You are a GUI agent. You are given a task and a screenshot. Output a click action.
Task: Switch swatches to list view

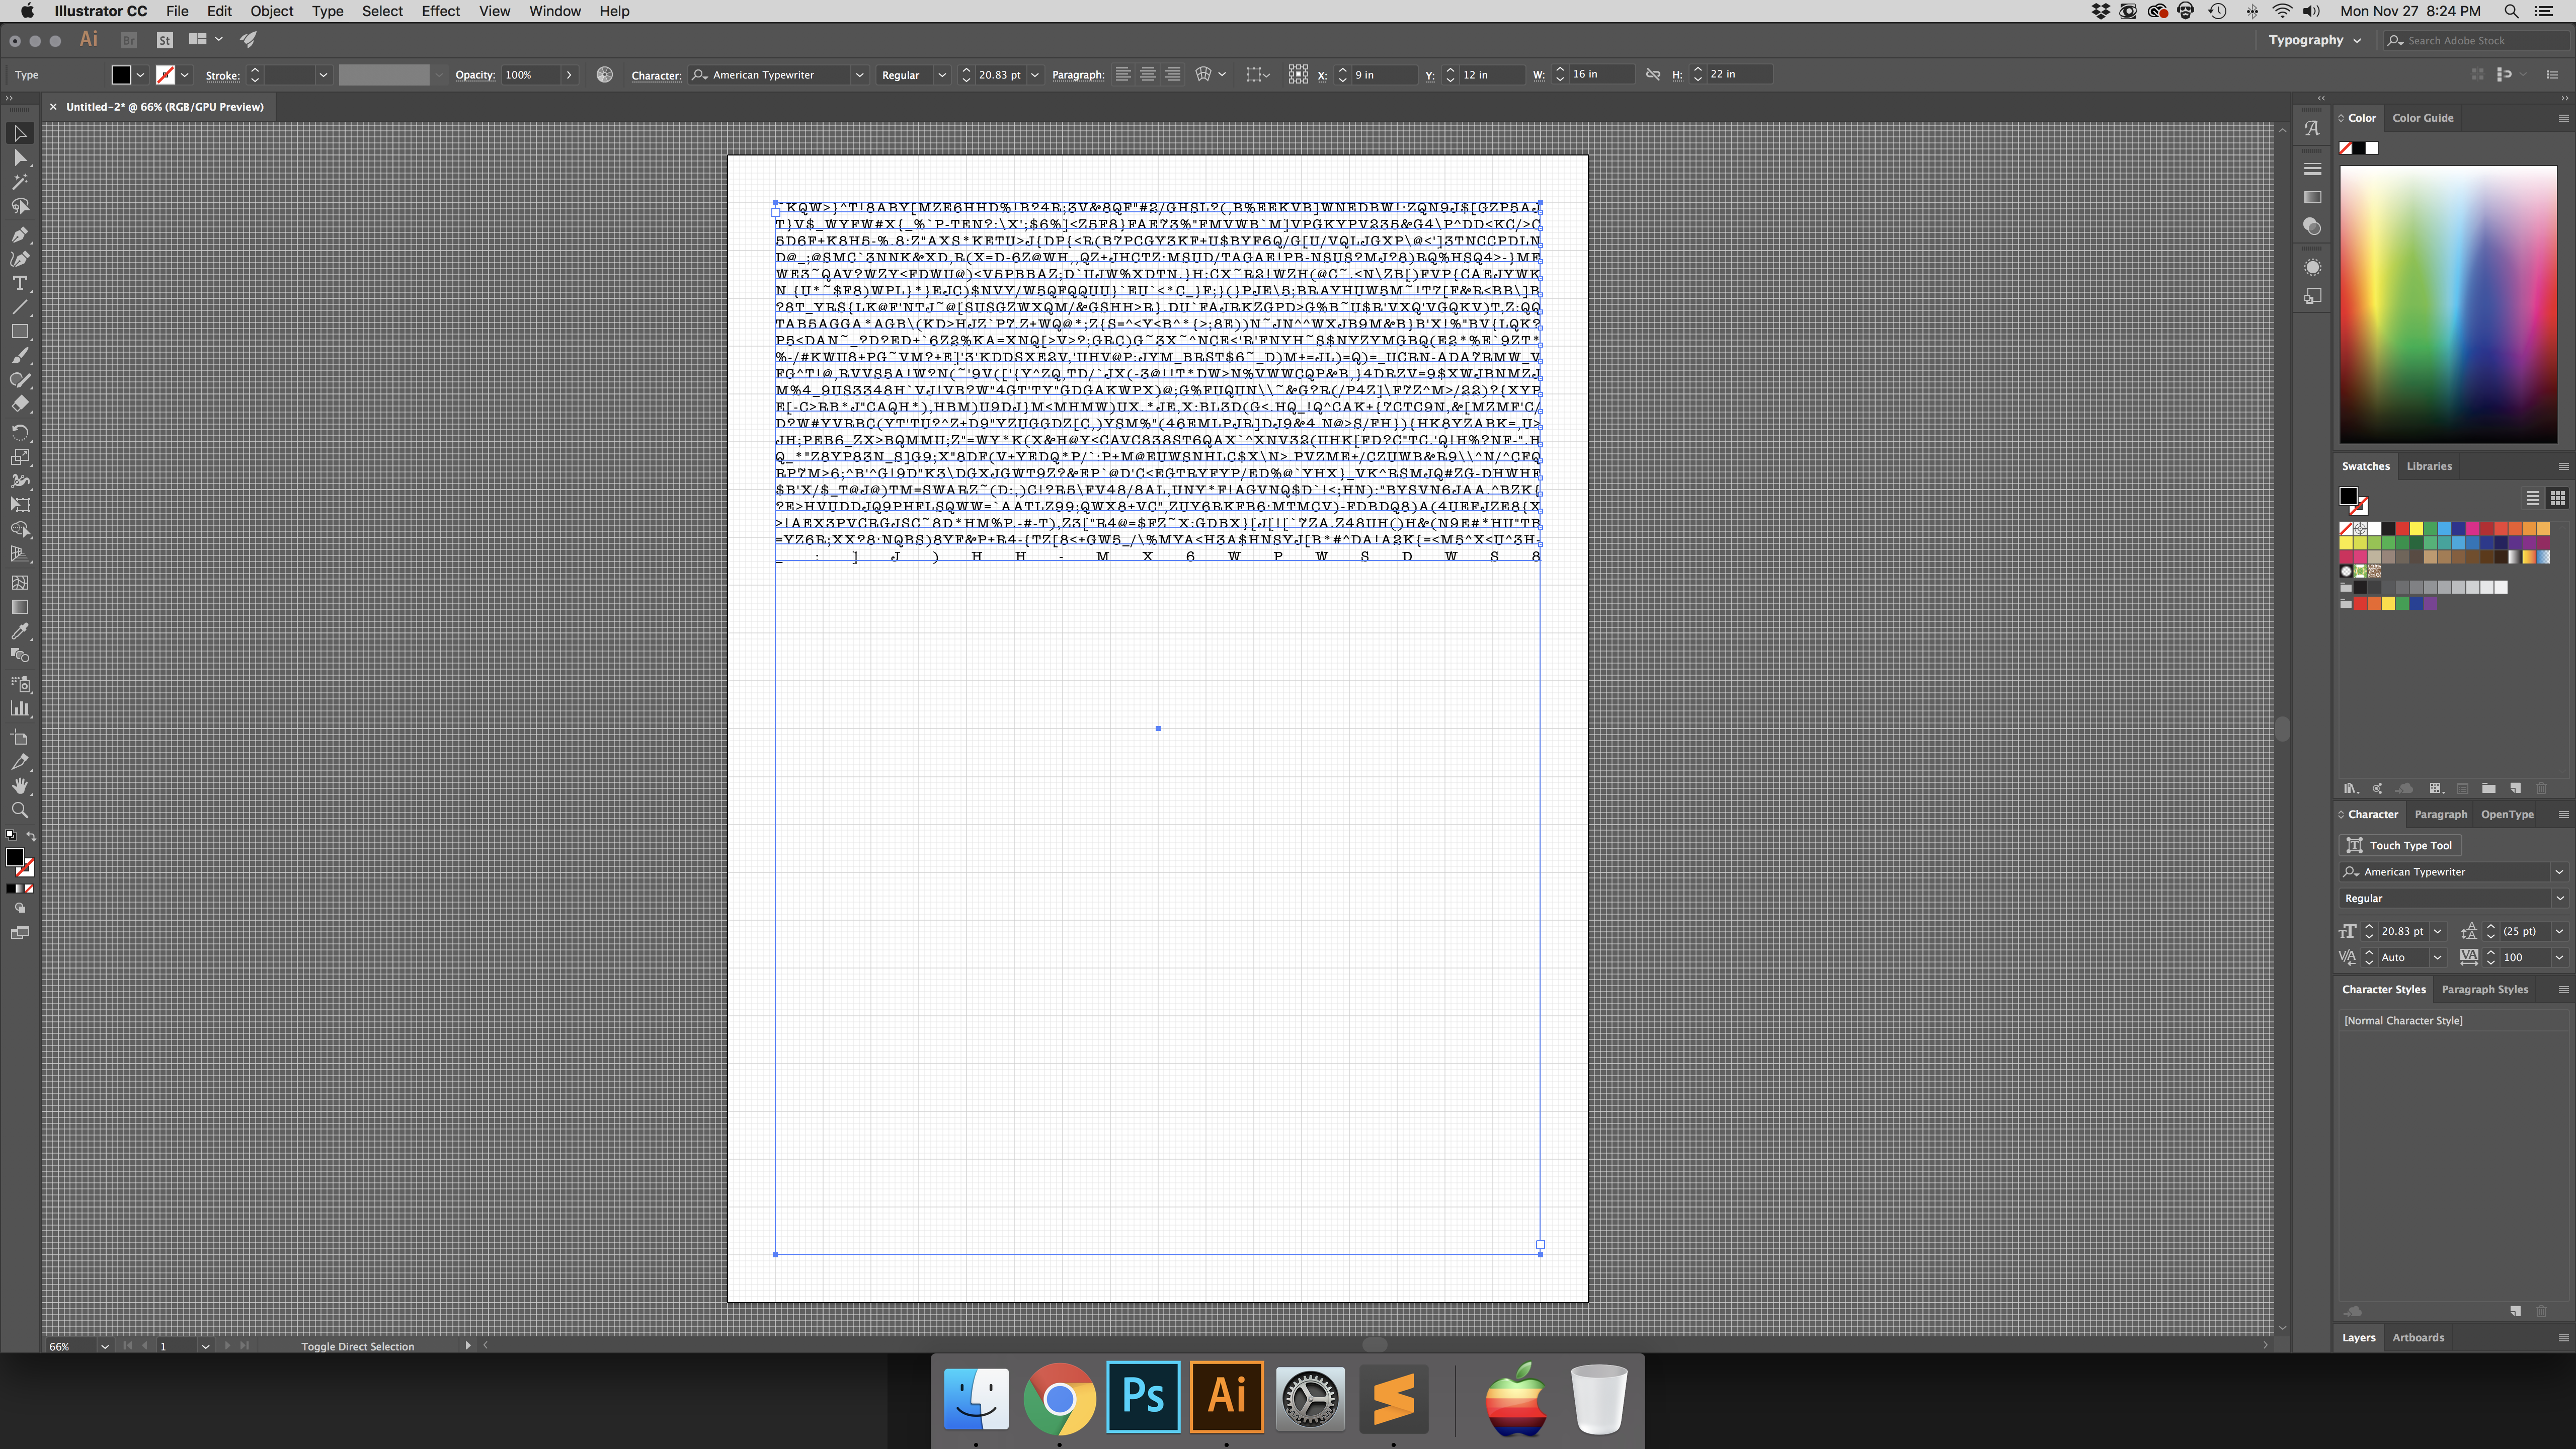click(2533, 498)
